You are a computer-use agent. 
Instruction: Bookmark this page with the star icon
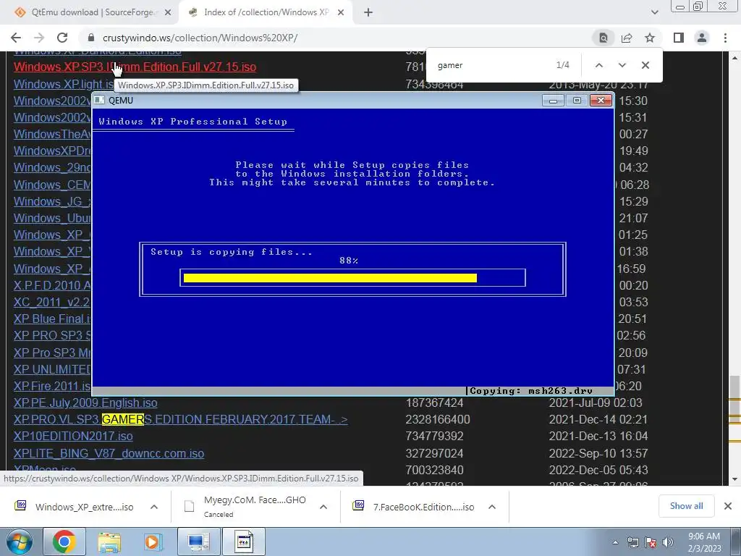pyautogui.click(x=650, y=38)
